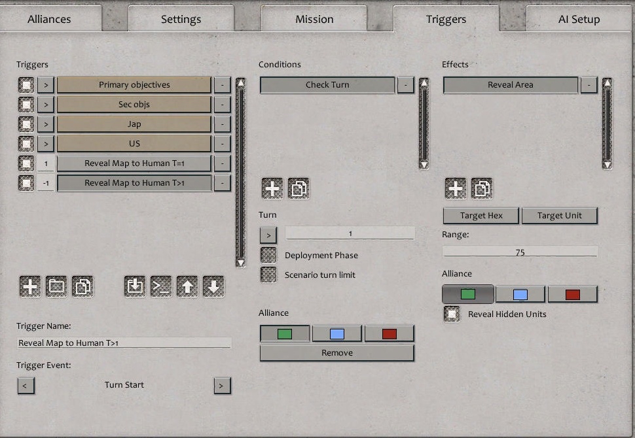Viewport: 635px width, 438px height.
Task: Add a new effect
Action: coord(456,188)
